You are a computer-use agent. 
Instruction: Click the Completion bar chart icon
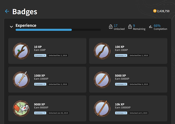(x=151, y=27)
